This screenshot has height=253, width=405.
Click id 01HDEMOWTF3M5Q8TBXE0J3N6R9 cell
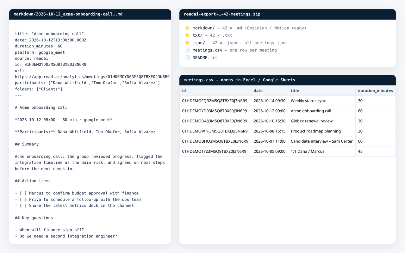click(215, 131)
